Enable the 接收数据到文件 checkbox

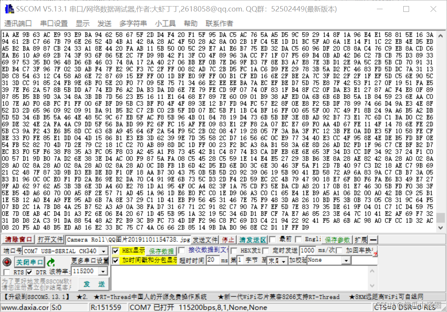pos(181,250)
